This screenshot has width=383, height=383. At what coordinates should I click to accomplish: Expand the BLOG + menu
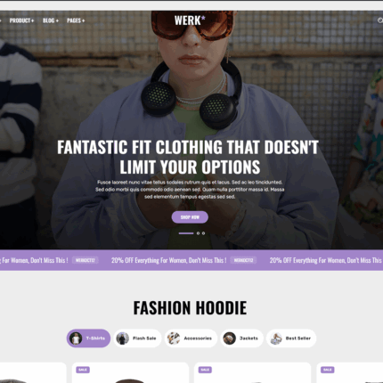pyautogui.click(x=51, y=20)
